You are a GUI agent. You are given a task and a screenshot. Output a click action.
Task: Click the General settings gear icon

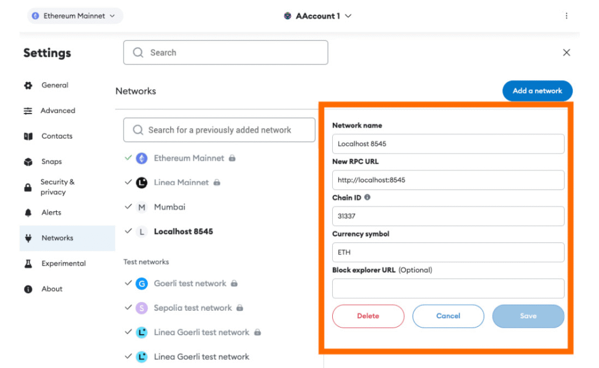(28, 85)
